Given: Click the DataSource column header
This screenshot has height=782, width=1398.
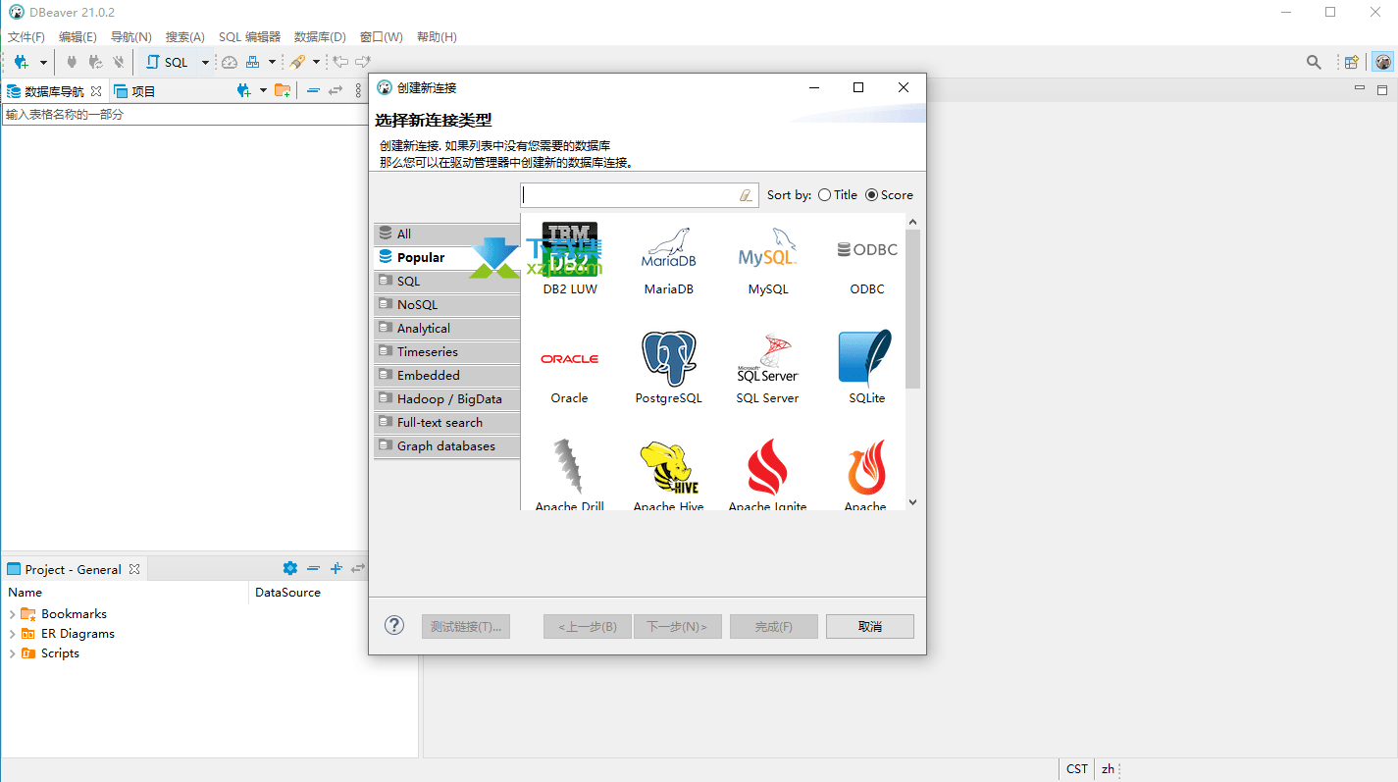Looking at the screenshot, I should pos(287,592).
